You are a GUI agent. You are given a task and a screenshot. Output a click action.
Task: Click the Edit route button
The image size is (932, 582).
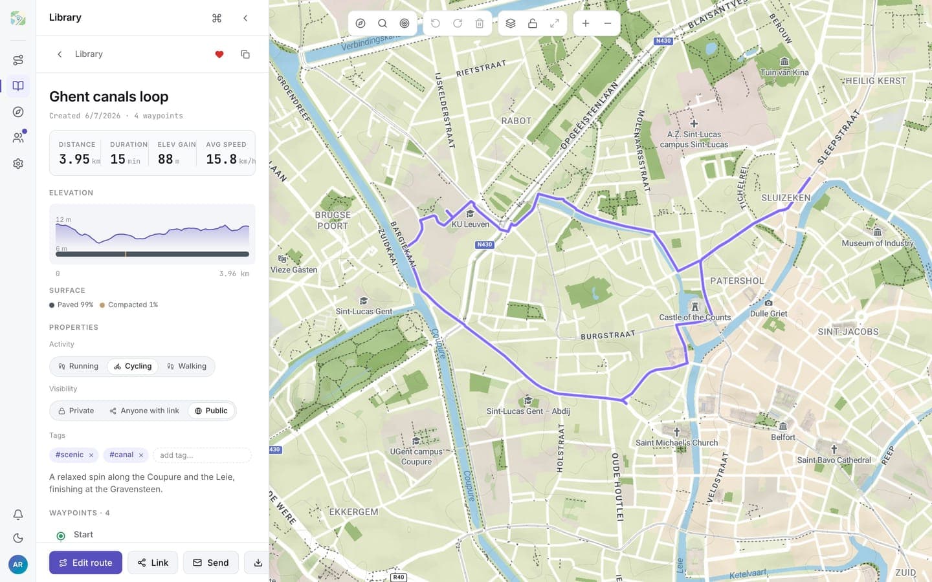tap(85, 563)
